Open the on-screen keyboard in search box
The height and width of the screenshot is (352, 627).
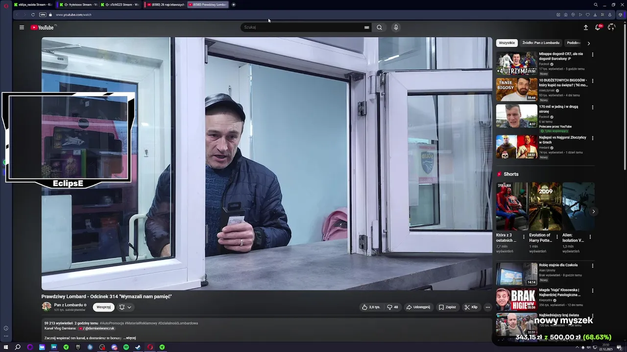tap(366, 27)
